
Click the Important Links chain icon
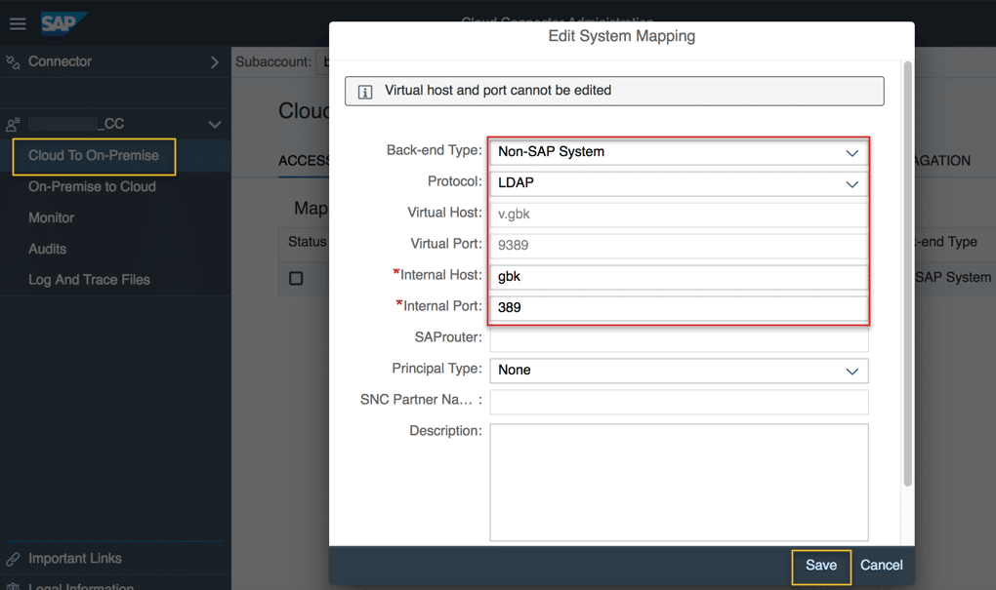point(13,560)
